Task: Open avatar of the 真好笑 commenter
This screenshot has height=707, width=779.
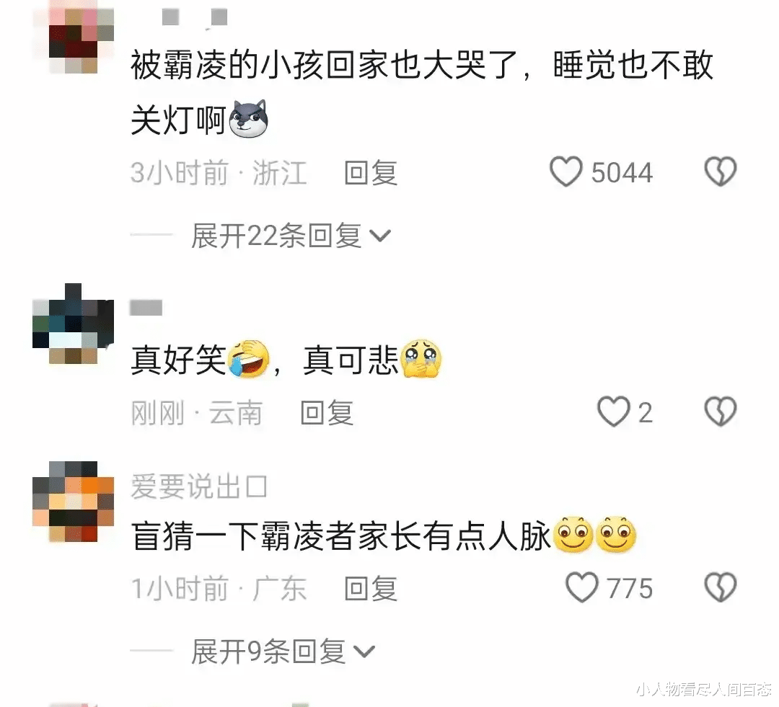Action: pos(73,324)
